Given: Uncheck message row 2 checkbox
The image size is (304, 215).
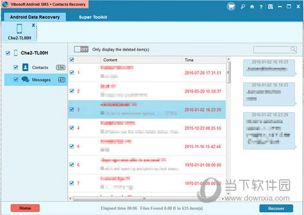Looking at the screenshot, I should [x=72, y=91].
